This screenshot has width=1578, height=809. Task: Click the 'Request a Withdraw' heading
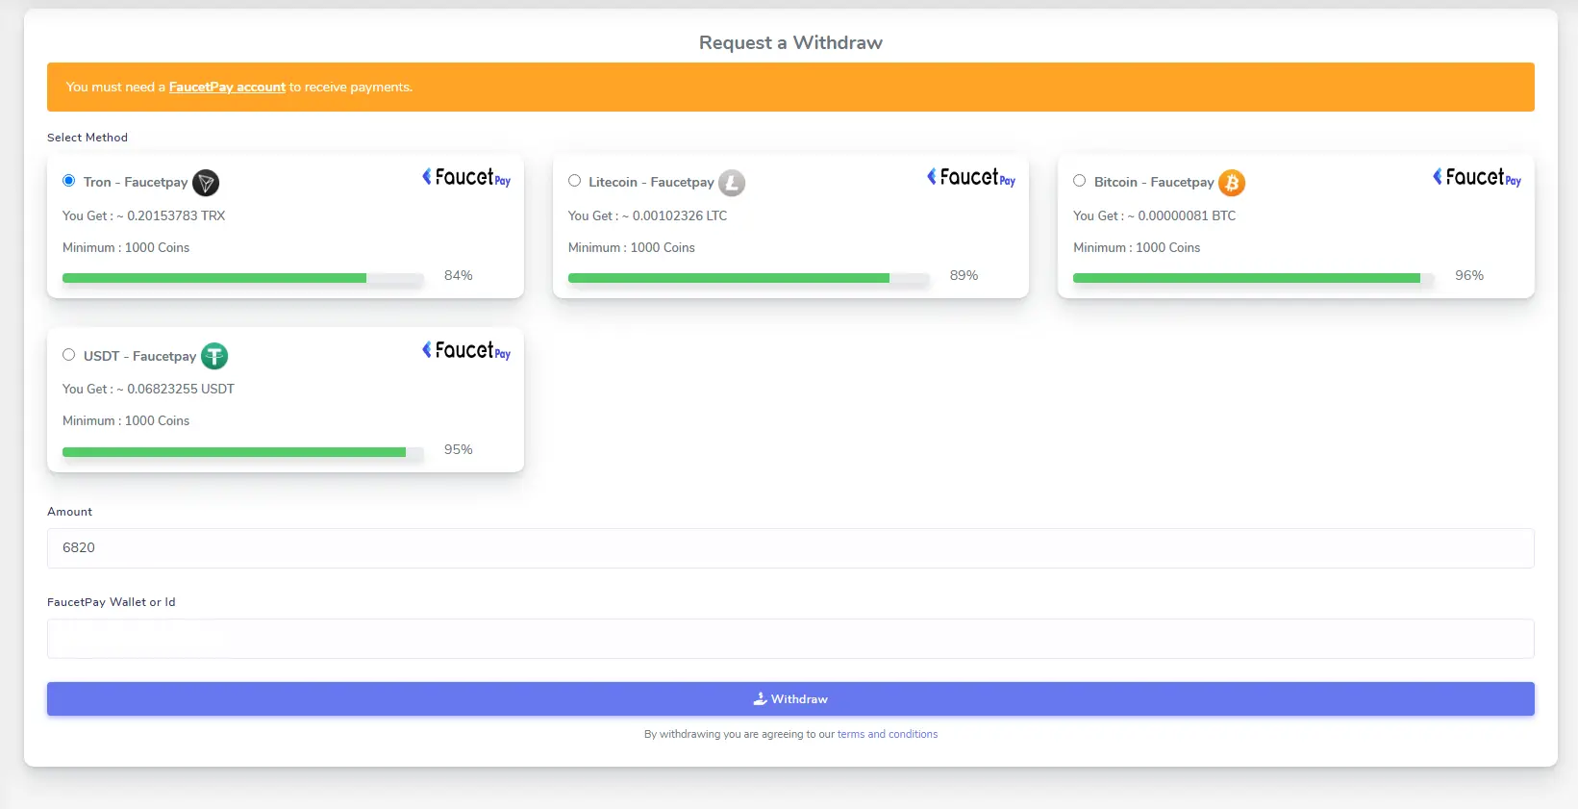click(790, 43)
